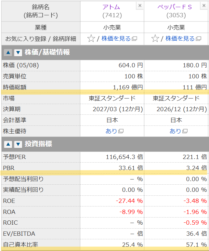
Task: Select the EV/EBITDA row label
Action: click(x=19, y=234)
